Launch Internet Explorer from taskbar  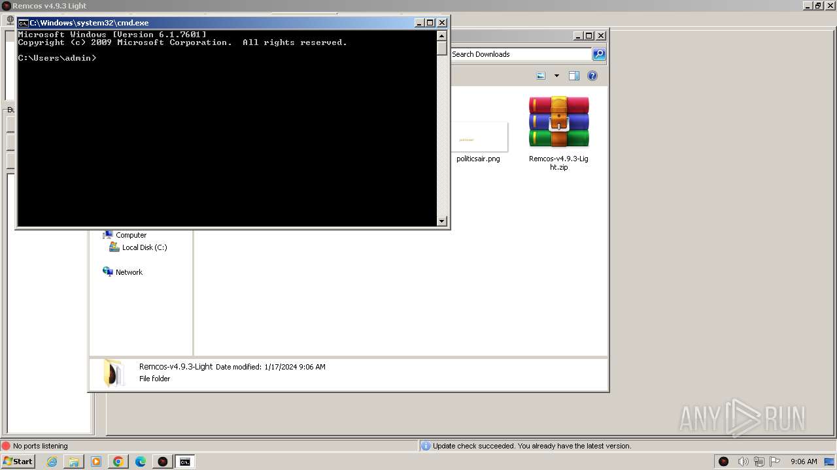click(52, 462)
